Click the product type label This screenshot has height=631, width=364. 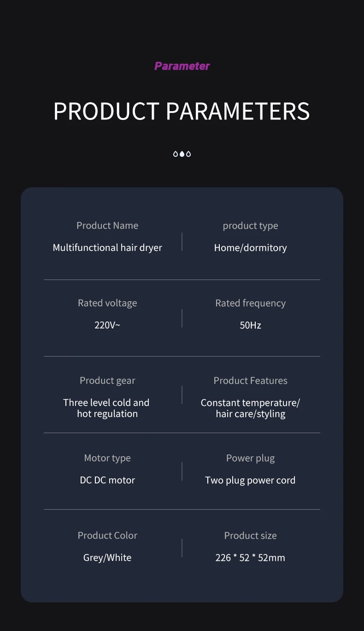tap(250, 226)
